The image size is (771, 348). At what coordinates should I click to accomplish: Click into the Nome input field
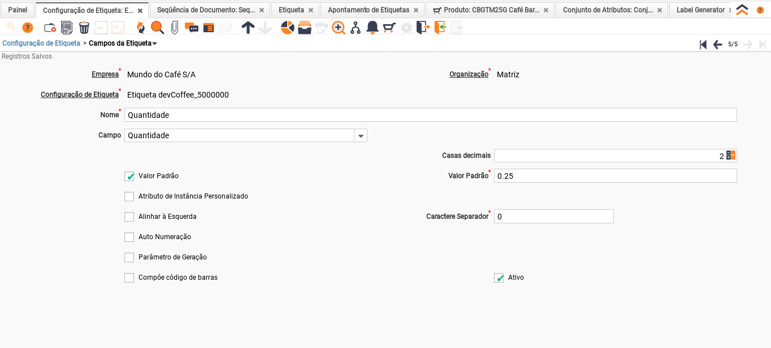[431, 115]
